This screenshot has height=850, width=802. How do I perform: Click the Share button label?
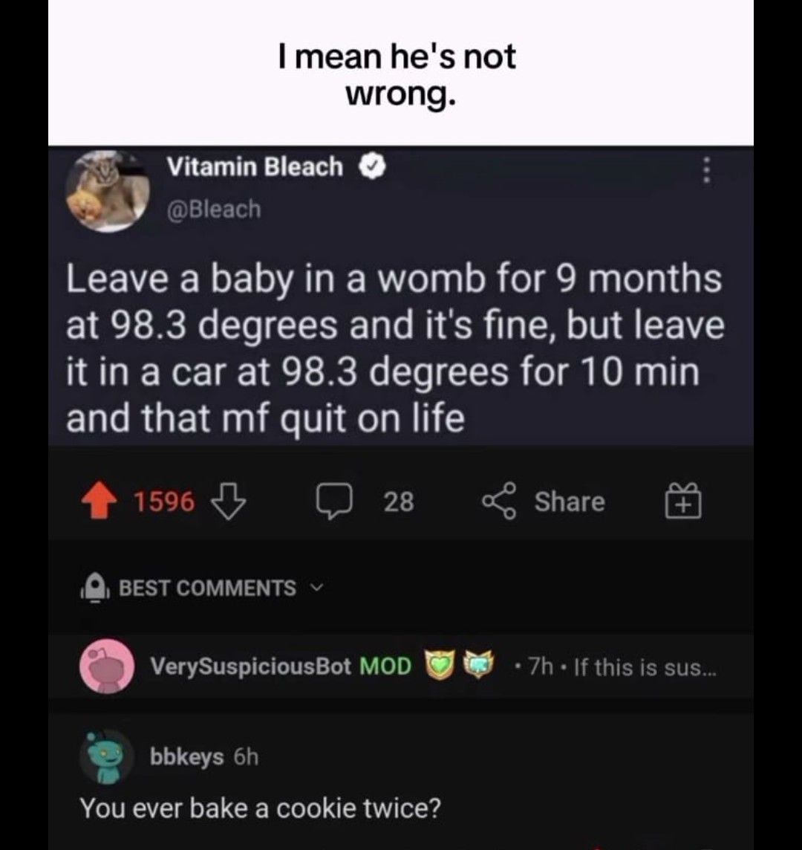point(570,502)
